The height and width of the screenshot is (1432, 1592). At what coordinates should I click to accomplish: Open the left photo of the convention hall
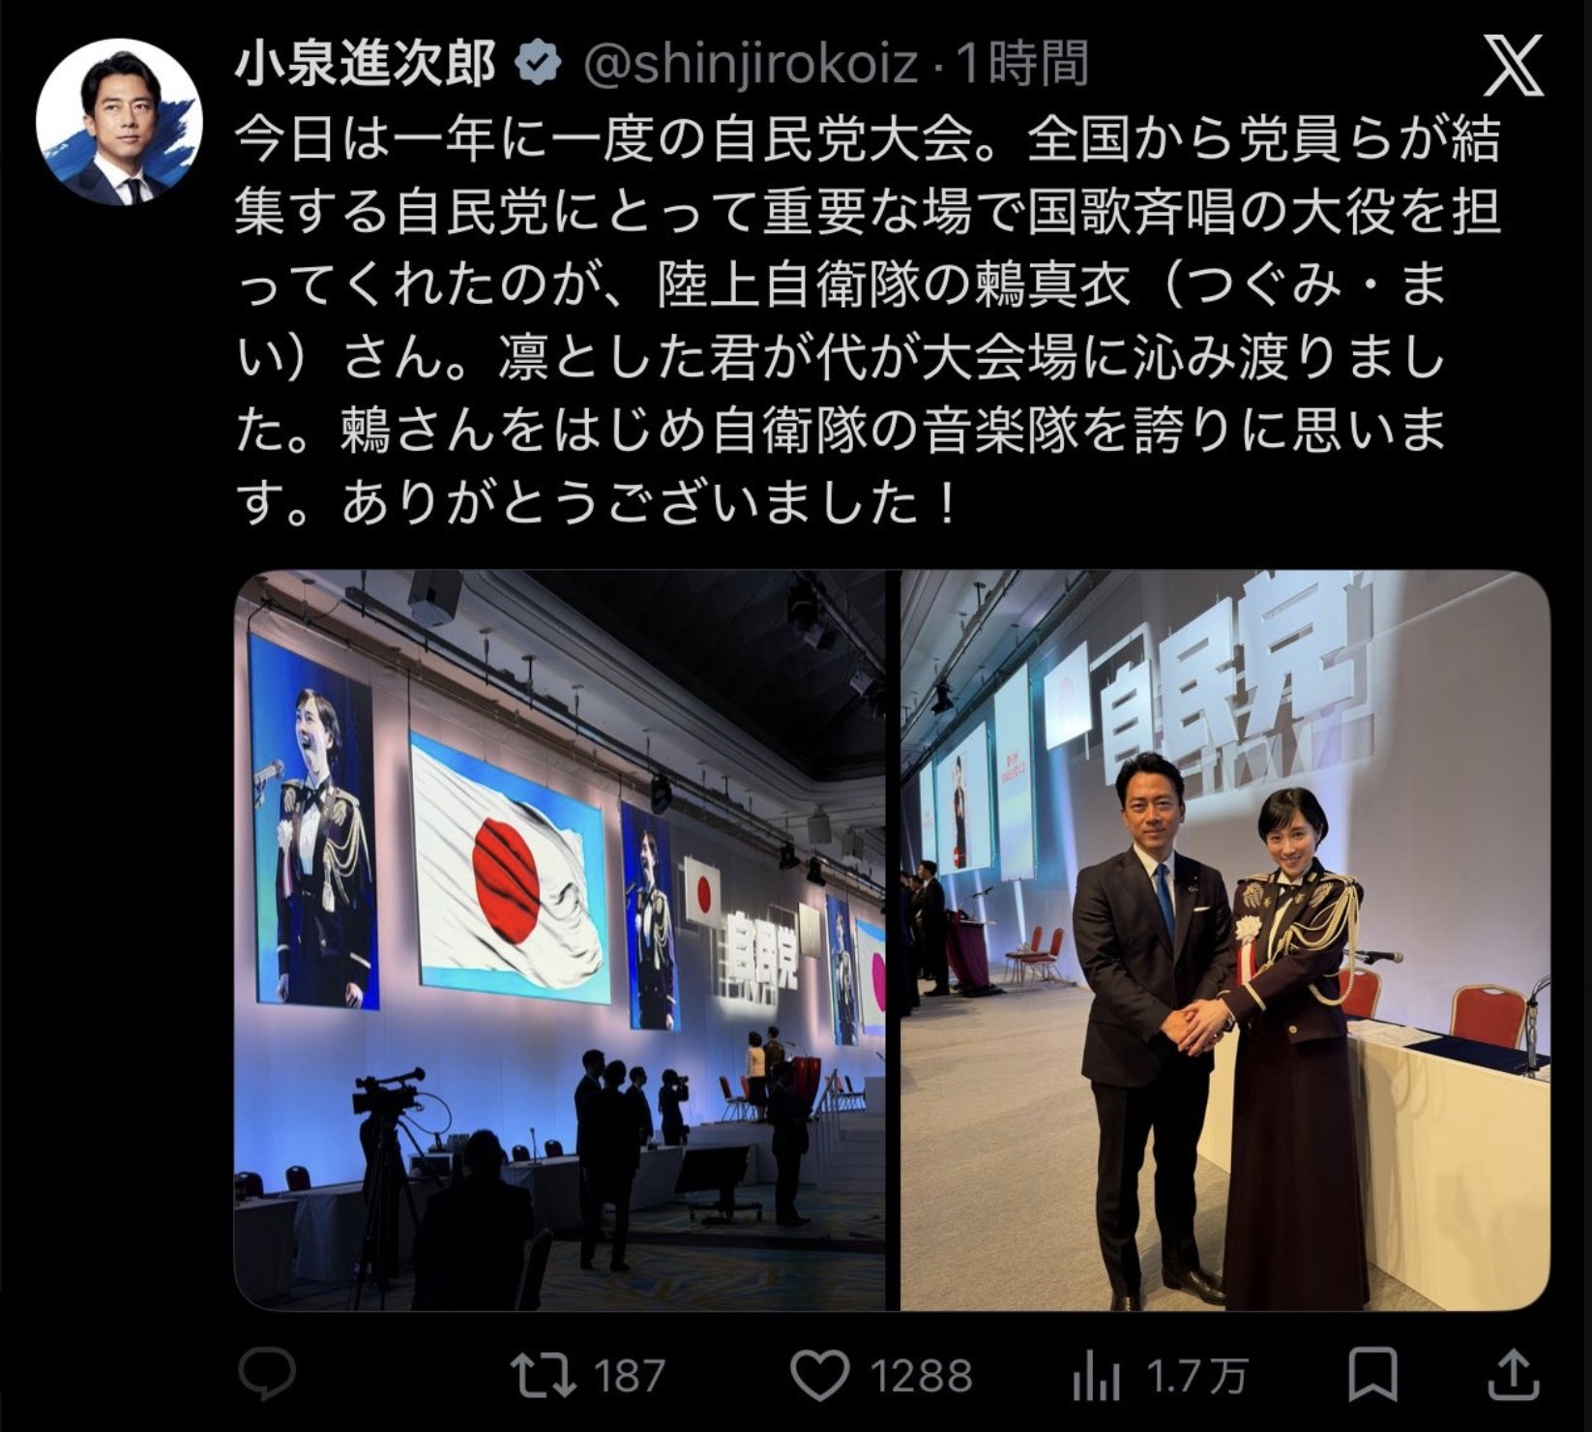560,940
